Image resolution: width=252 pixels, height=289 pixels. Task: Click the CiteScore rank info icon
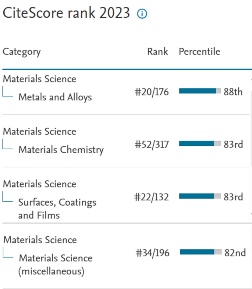pos(142,14)
